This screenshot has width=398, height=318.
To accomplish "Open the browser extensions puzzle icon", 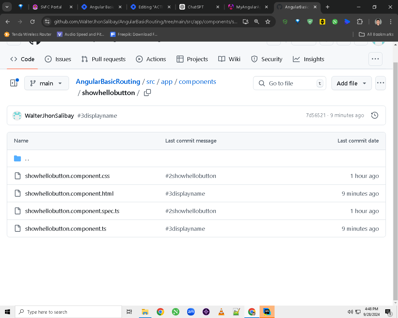I will pyautogui.click(x=360, y=21).
